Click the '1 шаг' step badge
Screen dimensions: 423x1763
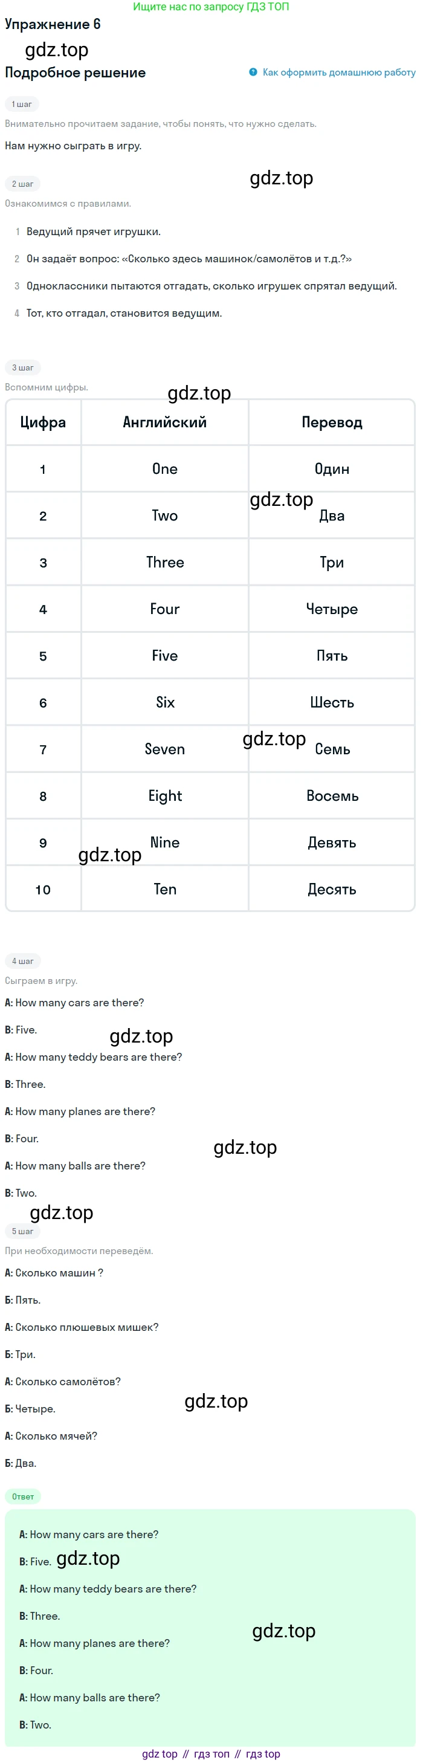(x=22, y=104)
